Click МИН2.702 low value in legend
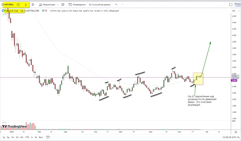 tap(77, 11)
